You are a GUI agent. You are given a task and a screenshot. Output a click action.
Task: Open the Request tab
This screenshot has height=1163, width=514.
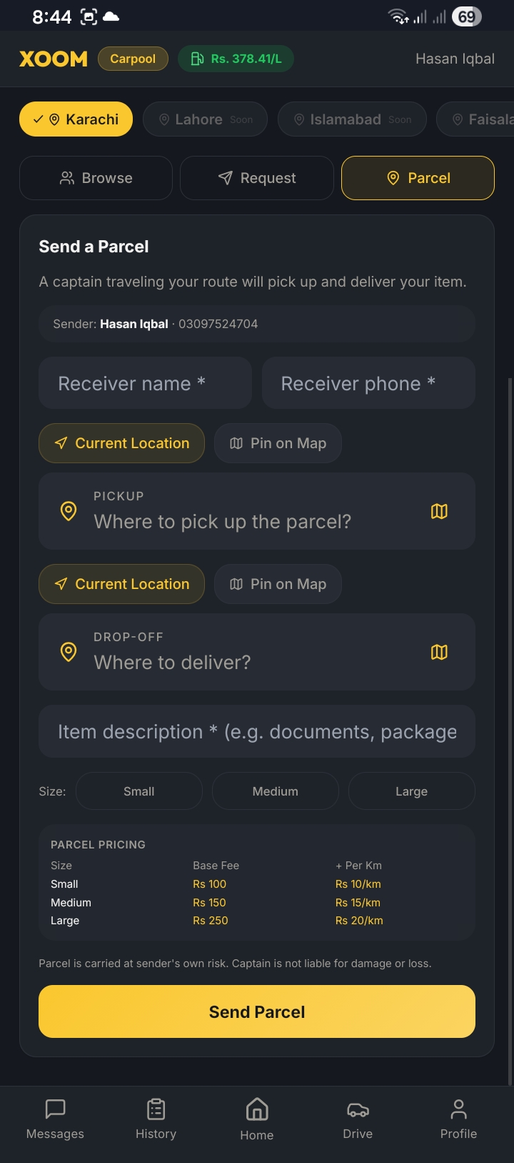tap(257, 177)
